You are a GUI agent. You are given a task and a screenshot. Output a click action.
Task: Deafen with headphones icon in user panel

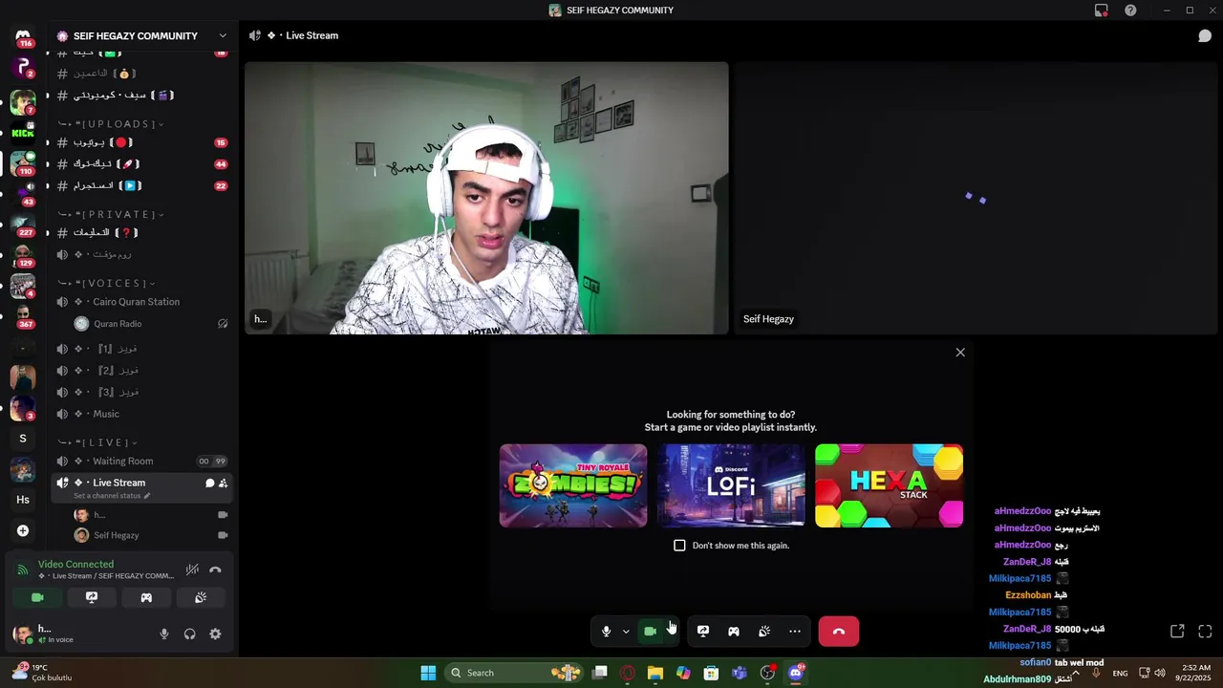click(189, 634)
